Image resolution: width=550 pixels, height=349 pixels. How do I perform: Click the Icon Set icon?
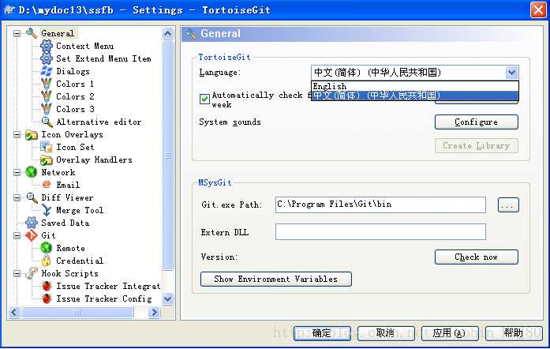[x=47, y=147]
